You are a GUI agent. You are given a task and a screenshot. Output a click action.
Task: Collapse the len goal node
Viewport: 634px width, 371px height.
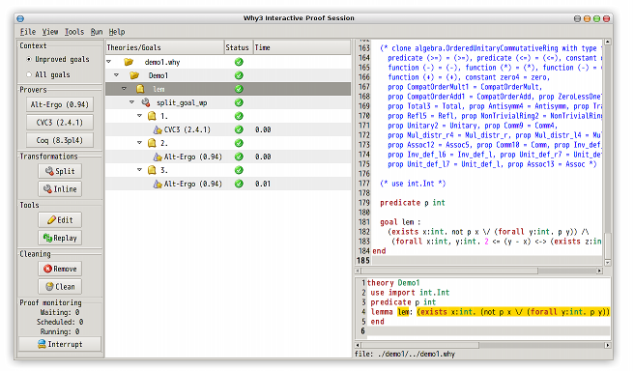124,89
